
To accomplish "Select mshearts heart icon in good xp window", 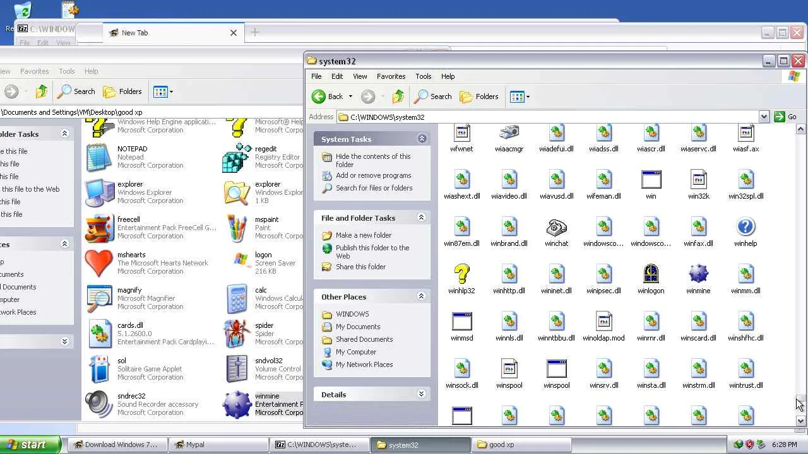I will point(99,264).
